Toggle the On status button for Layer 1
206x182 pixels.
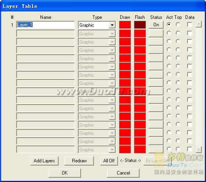[156, 25]
